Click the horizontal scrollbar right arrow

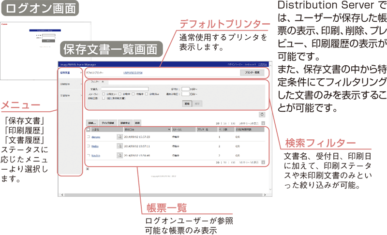[265, 195]
